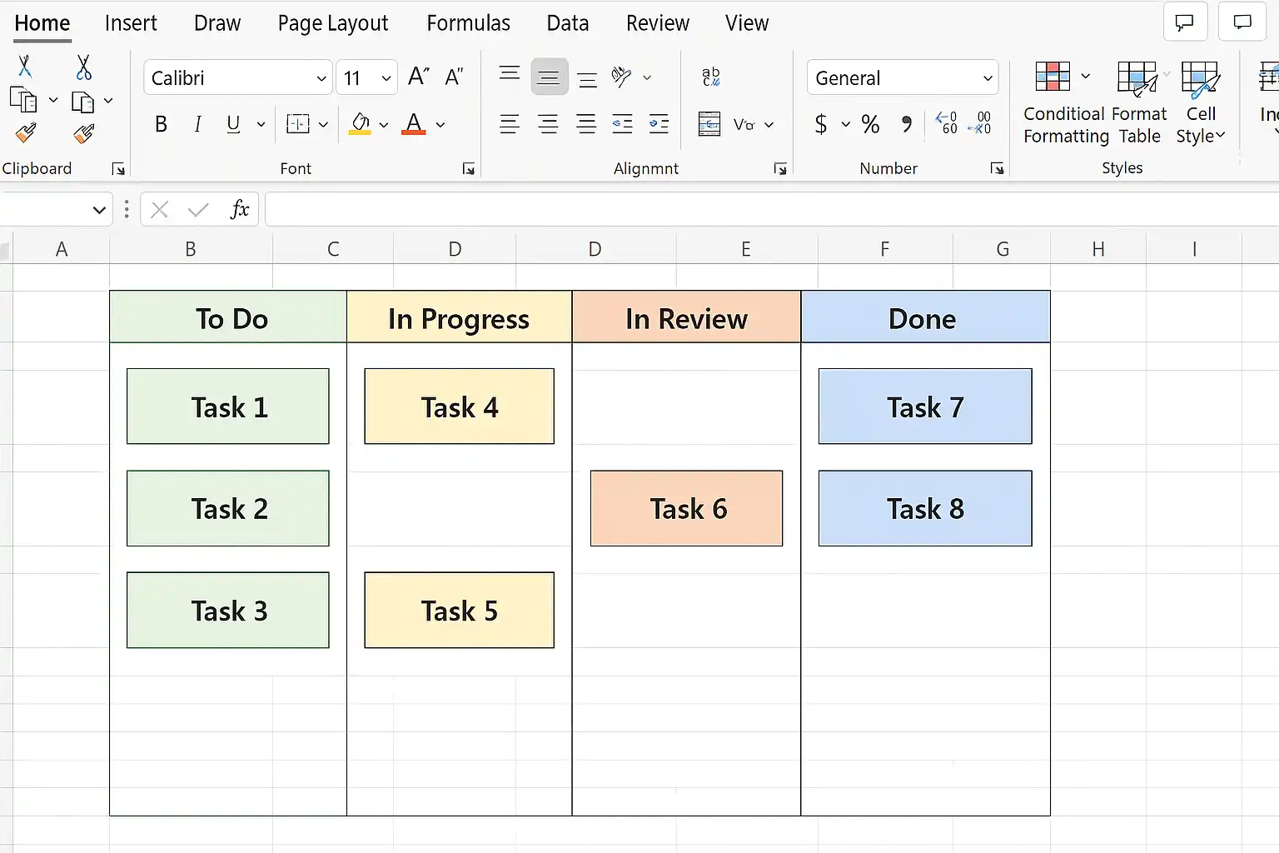Open the Calibri font name dropdown
Viewport: 1279px width, 853px height.
(x=238, y=77)
